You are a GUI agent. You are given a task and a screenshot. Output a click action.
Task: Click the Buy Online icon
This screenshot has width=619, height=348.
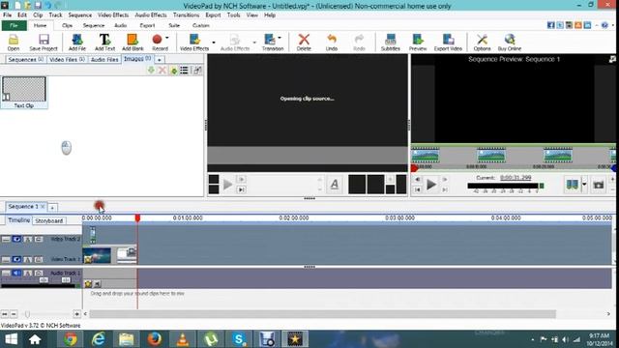[x=510, y=43]
